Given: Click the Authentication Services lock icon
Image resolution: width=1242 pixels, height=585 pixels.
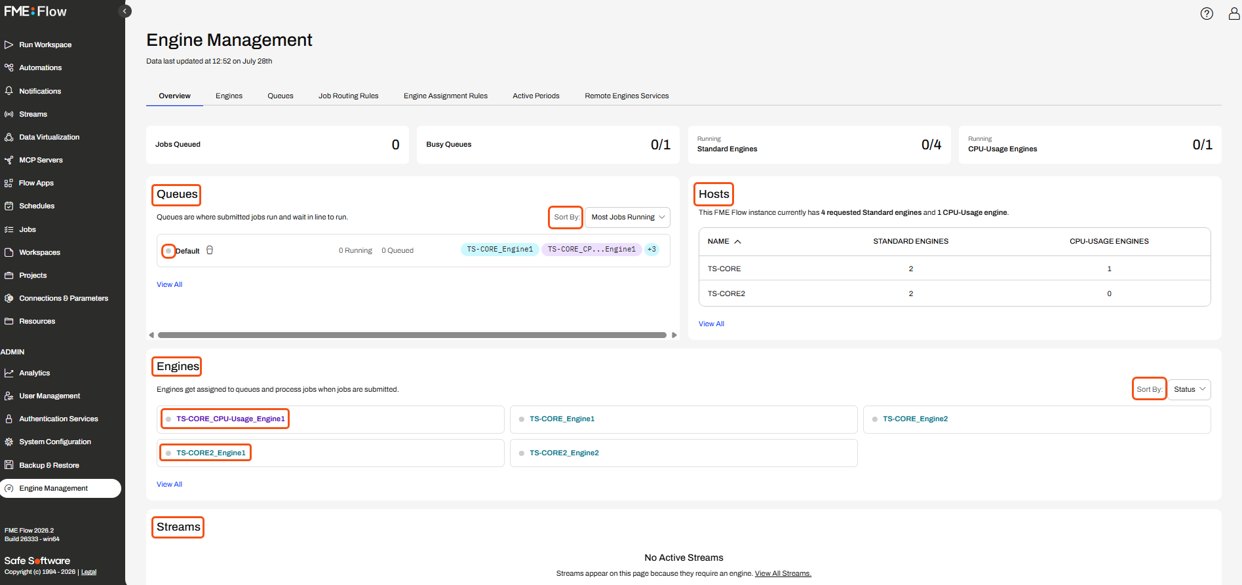Looking at the screenshot, I should click(x=9, y=419).
